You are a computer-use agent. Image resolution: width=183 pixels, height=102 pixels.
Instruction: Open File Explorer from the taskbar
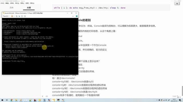[x=16, y=100]
